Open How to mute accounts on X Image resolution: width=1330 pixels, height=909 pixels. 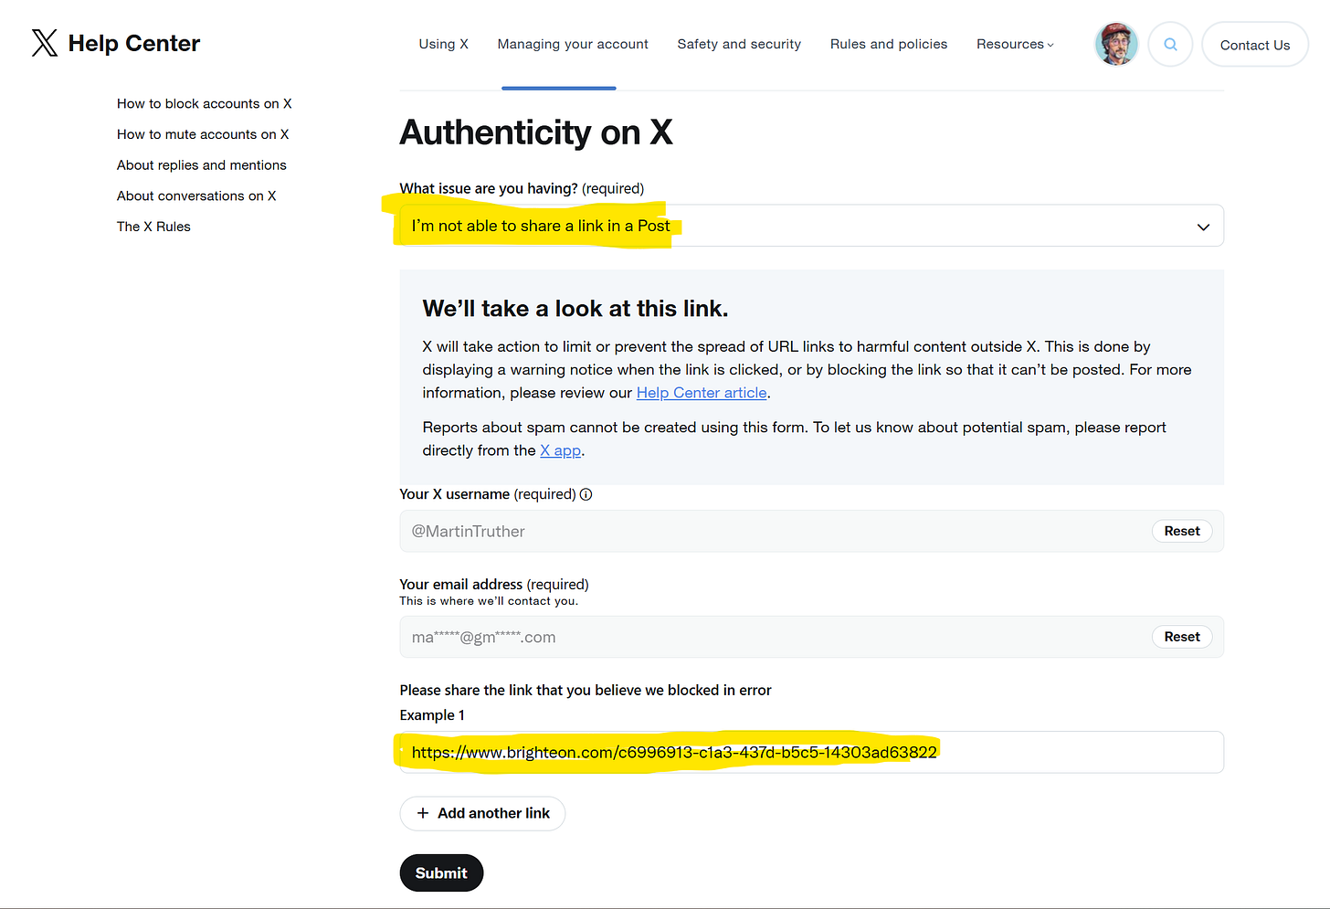tap(203, 134)
